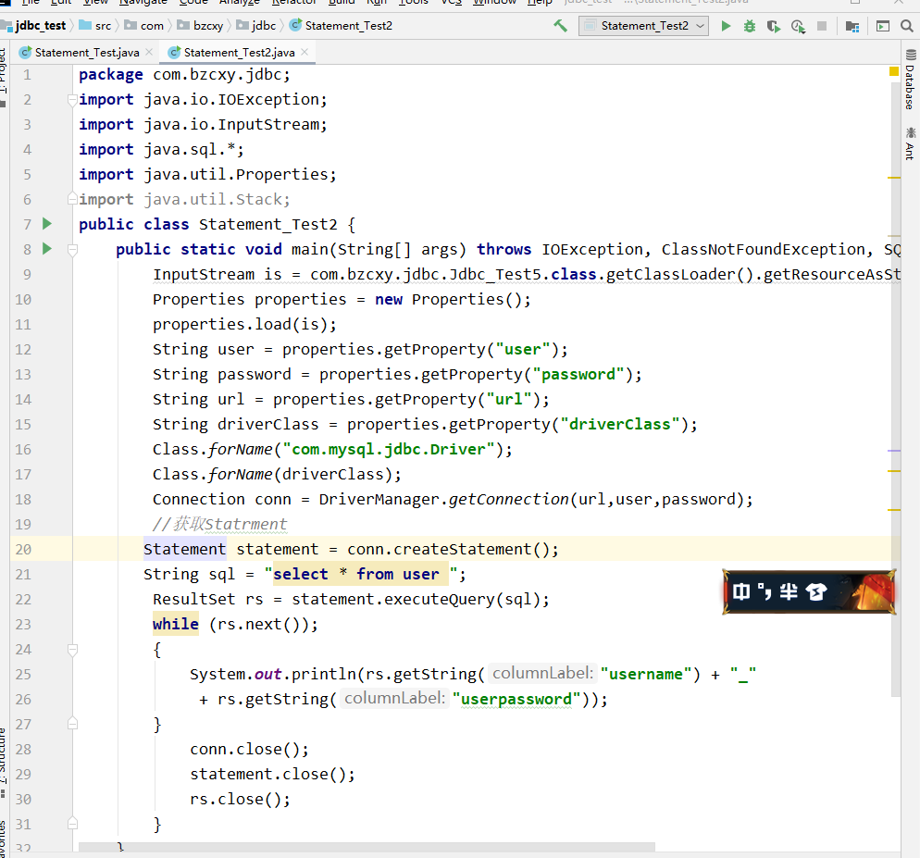The height and width of the screenshot is (858, 920).
Task: Close the Statement_Test2.java tab
Action: (305, 52)
